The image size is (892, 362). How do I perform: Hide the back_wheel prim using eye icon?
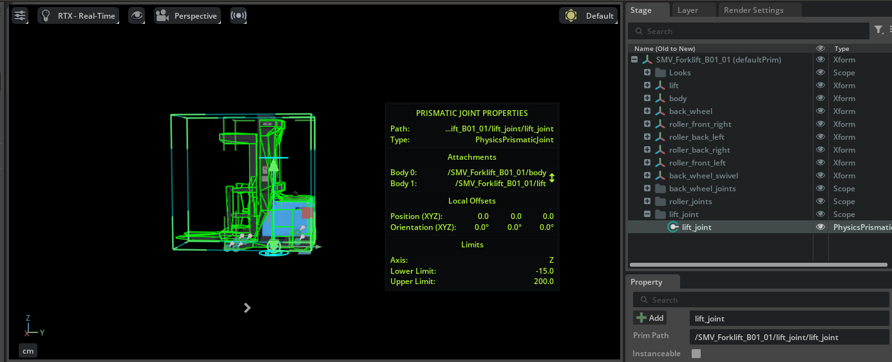pyautogui.click(x=821, y=111)
